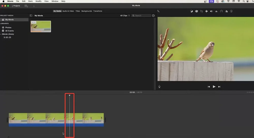Switch to the Transitions tab
The width and height of the screenshot is (254, 138).
coord(98,11)
